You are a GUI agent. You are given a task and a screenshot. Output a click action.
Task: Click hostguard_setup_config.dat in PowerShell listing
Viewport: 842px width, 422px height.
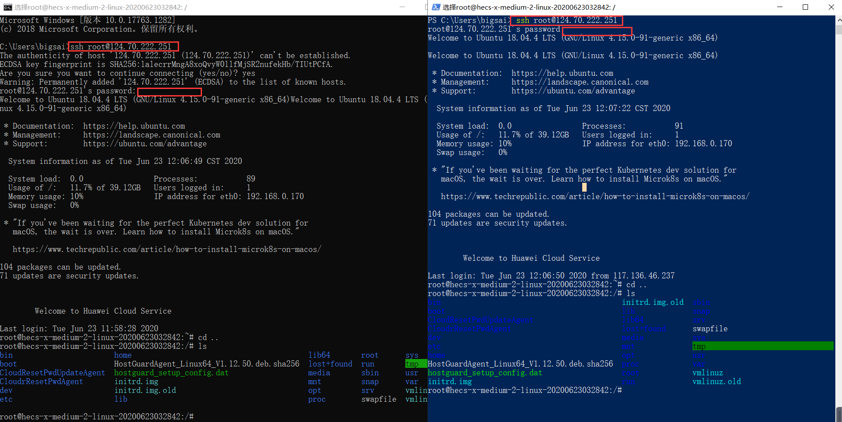[x=485, y=373]
